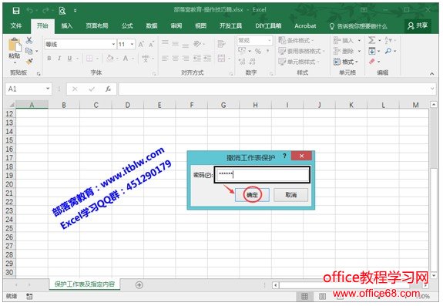Click the Macro Recording status bar icon
The height and width of the screenshot is (306, 443).
pyautogui.click(x=29, y=296)
